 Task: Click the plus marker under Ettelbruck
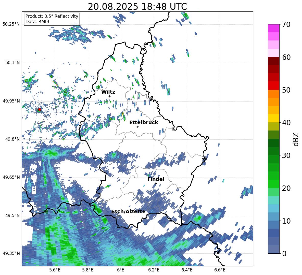pyautogui.click(x=137, y=127)
